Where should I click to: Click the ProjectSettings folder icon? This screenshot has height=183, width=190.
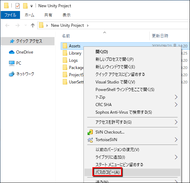(65, 75)
